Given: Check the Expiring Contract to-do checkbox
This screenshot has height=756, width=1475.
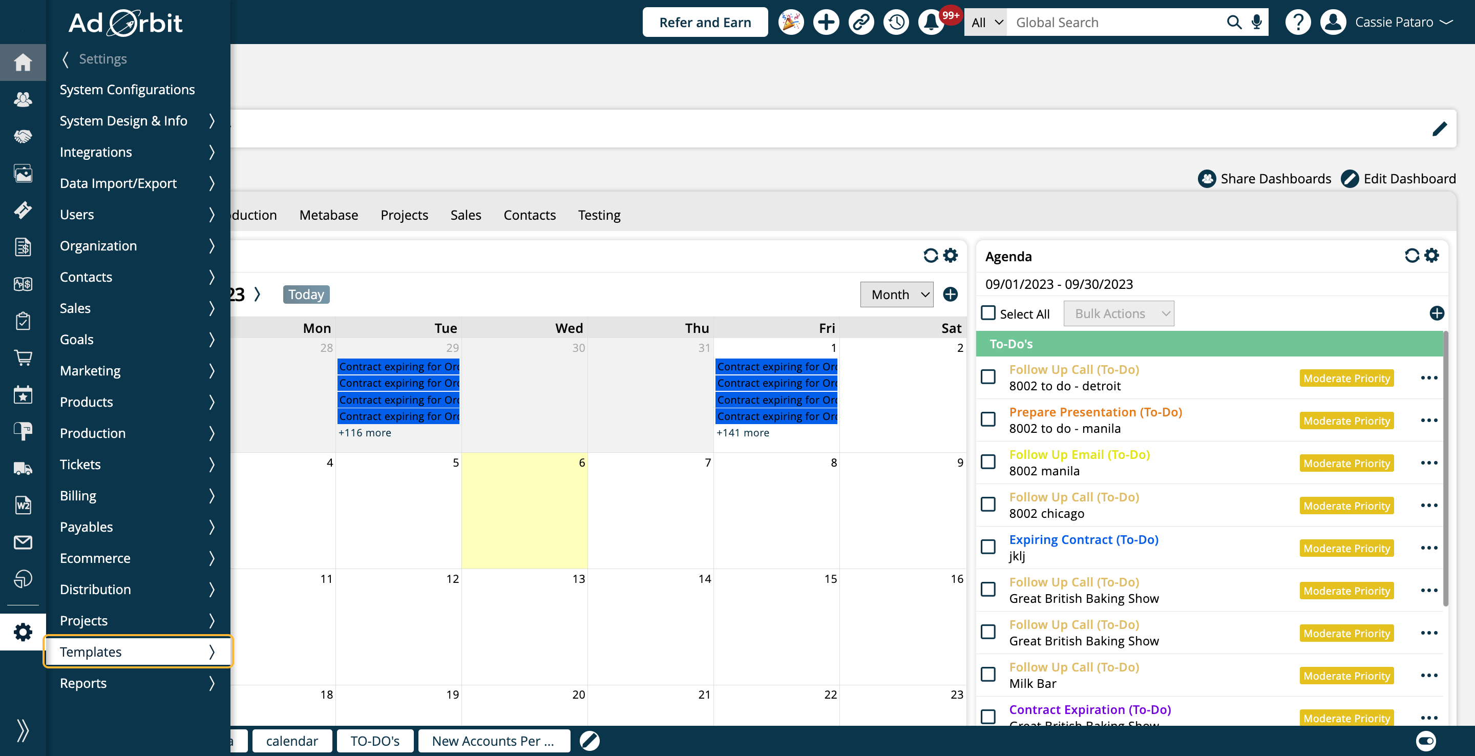Looking at the screenshot, I should [x=988, y=547].
